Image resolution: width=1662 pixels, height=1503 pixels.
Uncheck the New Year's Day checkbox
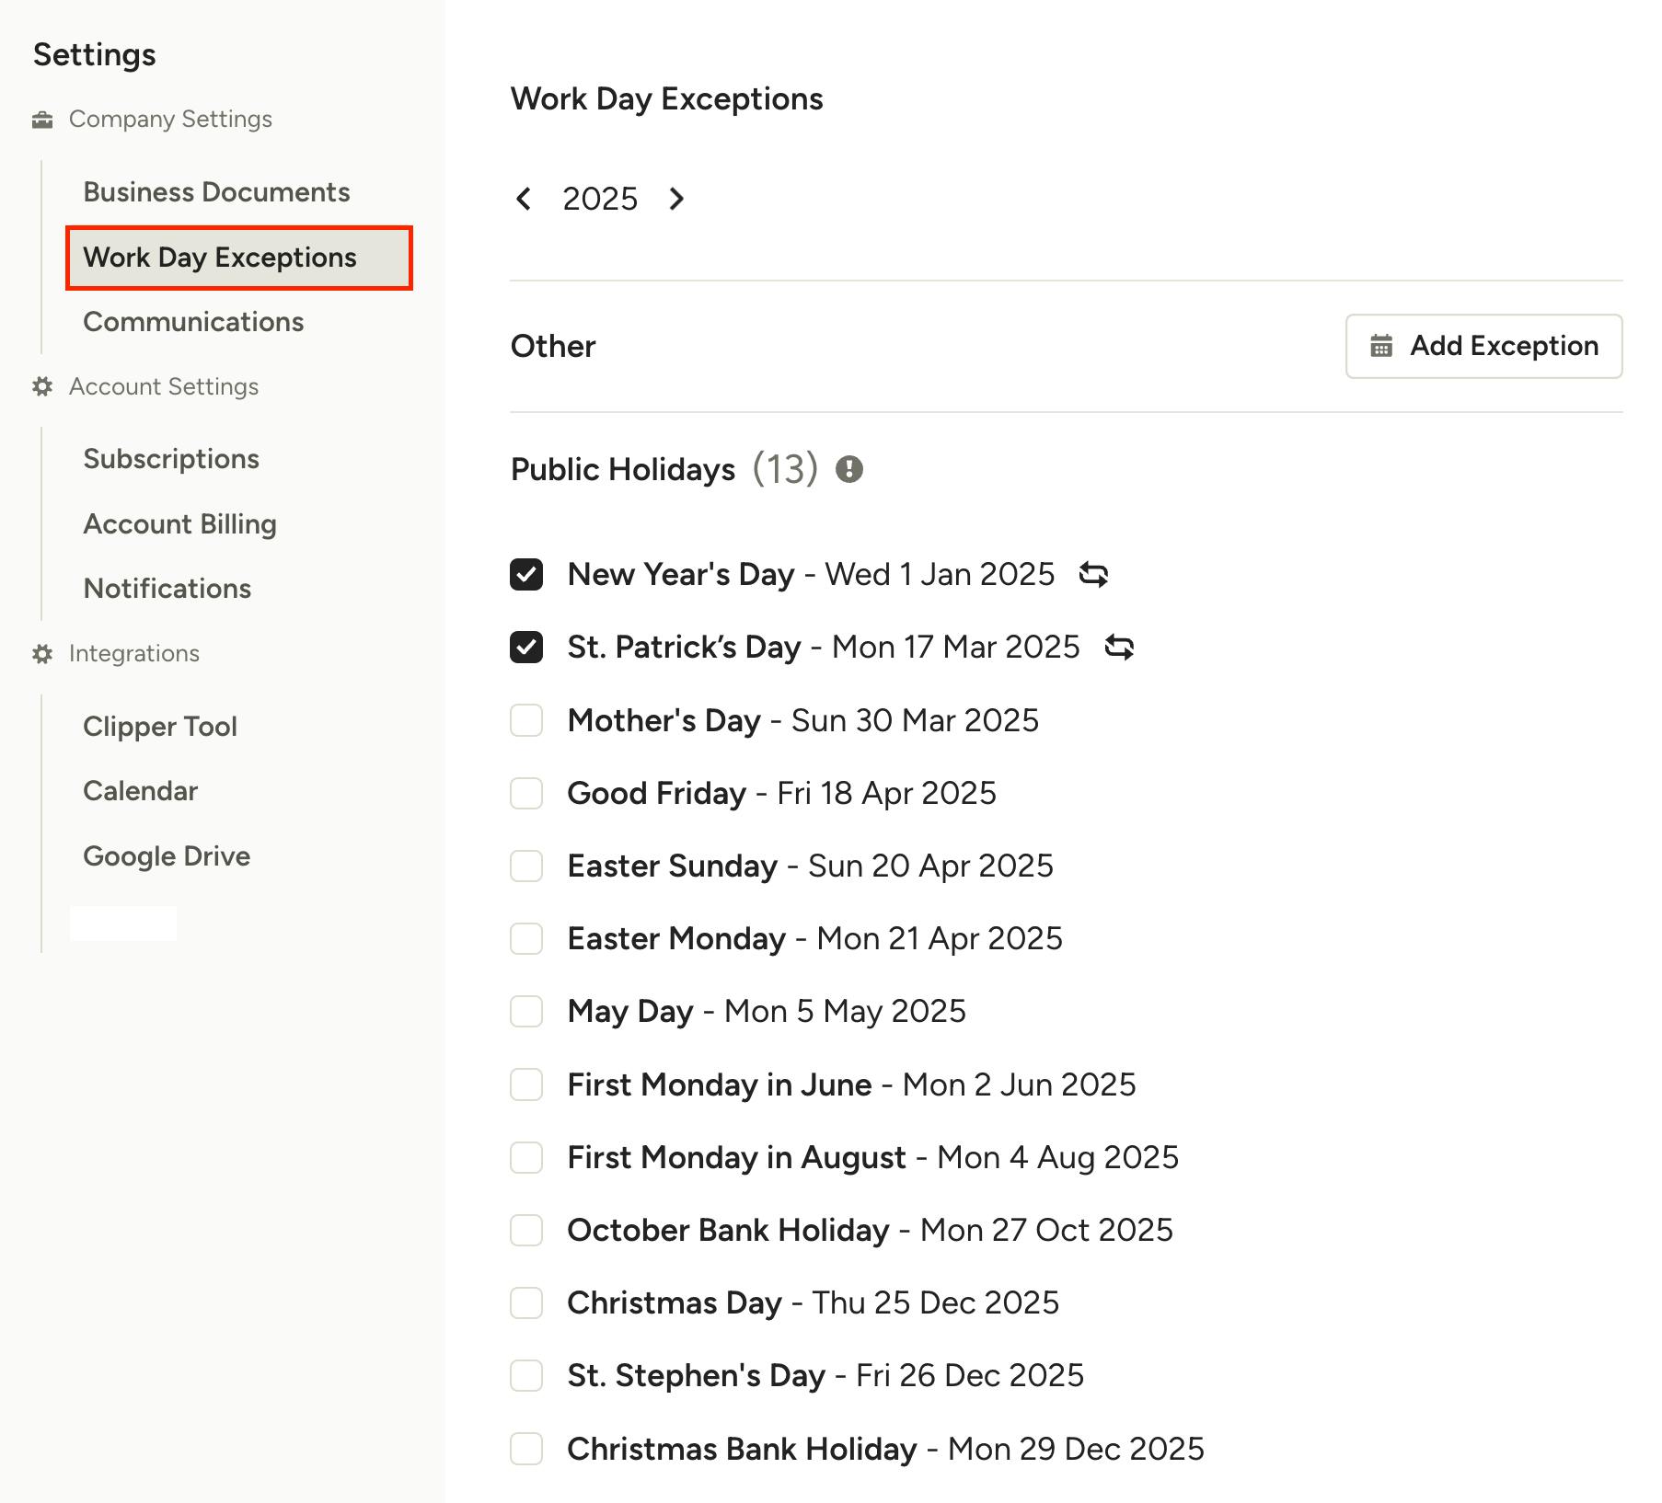(526, 574)
